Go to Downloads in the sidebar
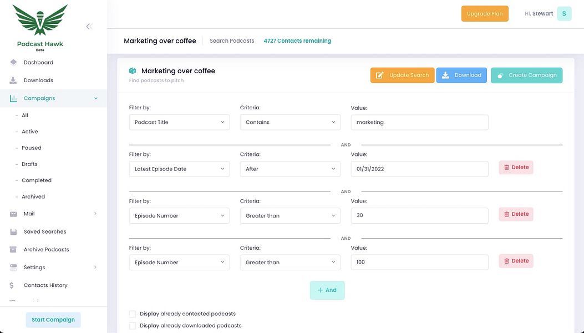The image size is (584, 333). [x=38, y=80]
